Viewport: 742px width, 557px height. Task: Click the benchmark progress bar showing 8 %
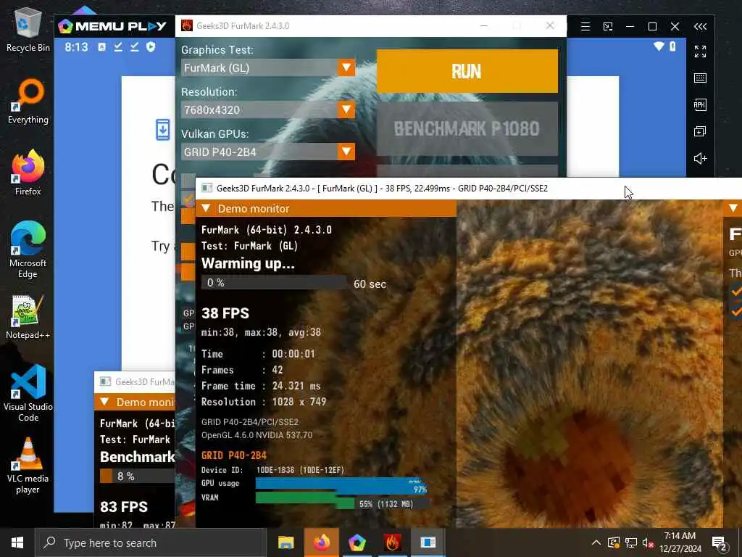[137, 476]
